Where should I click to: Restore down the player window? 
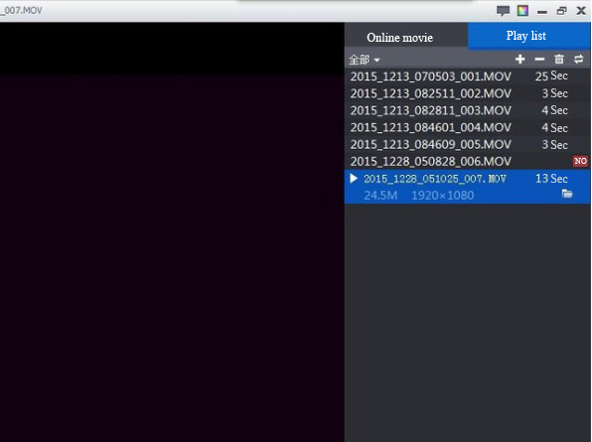[562, 11]
